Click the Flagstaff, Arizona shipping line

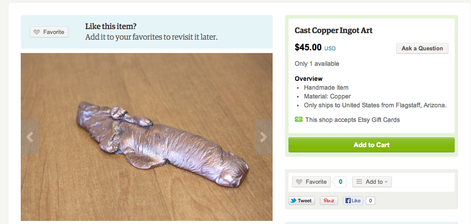[x=375, y=105]
